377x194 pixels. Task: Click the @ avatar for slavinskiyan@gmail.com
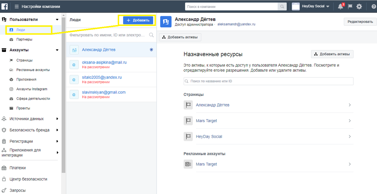point(74,94)
